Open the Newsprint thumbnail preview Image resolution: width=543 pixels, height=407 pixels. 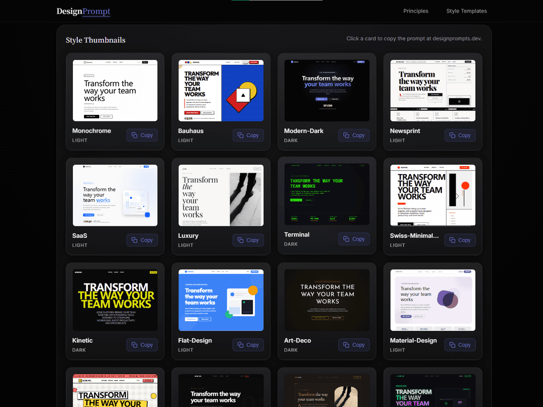click(x=433, y=91)
